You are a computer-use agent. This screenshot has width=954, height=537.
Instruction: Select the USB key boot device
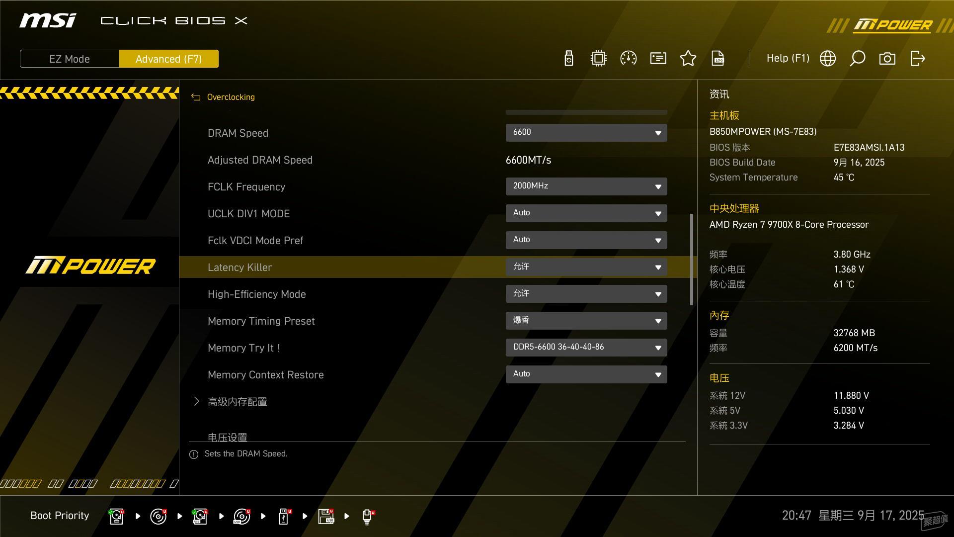point(285,516)
